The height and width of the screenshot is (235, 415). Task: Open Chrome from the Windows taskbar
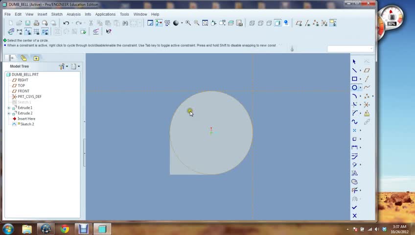(x=65, y=229)
